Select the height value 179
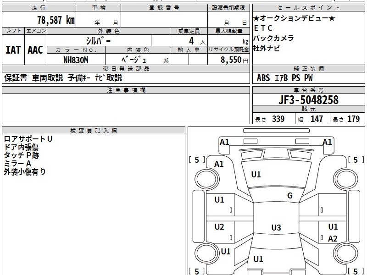367x275 pixels. [353, 119]
